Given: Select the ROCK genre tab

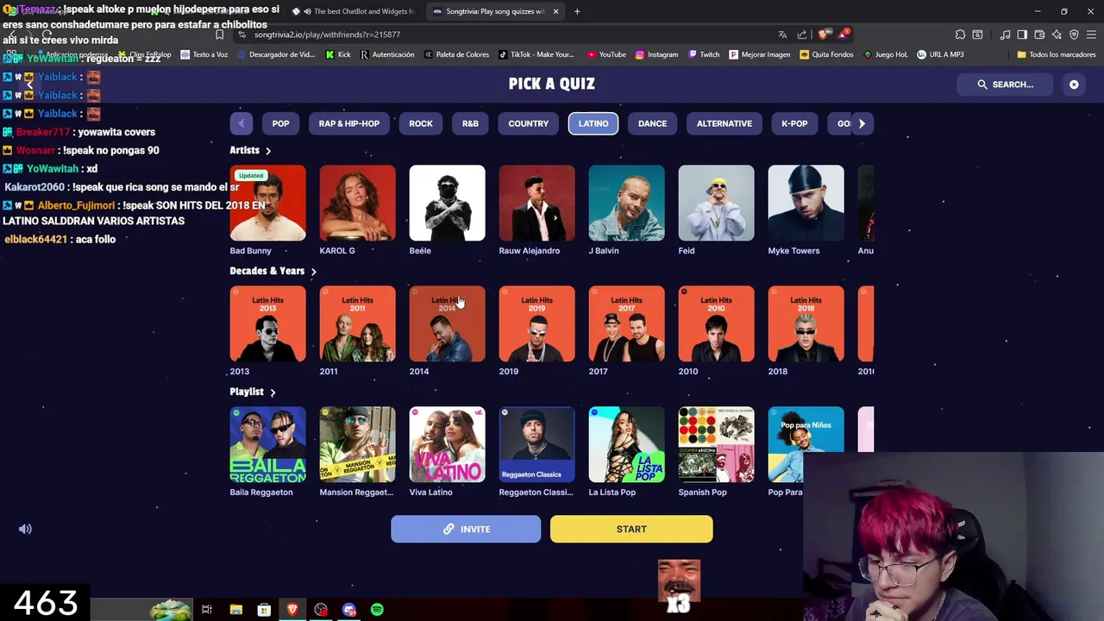Looking at the screenshot, I should 420,123.
